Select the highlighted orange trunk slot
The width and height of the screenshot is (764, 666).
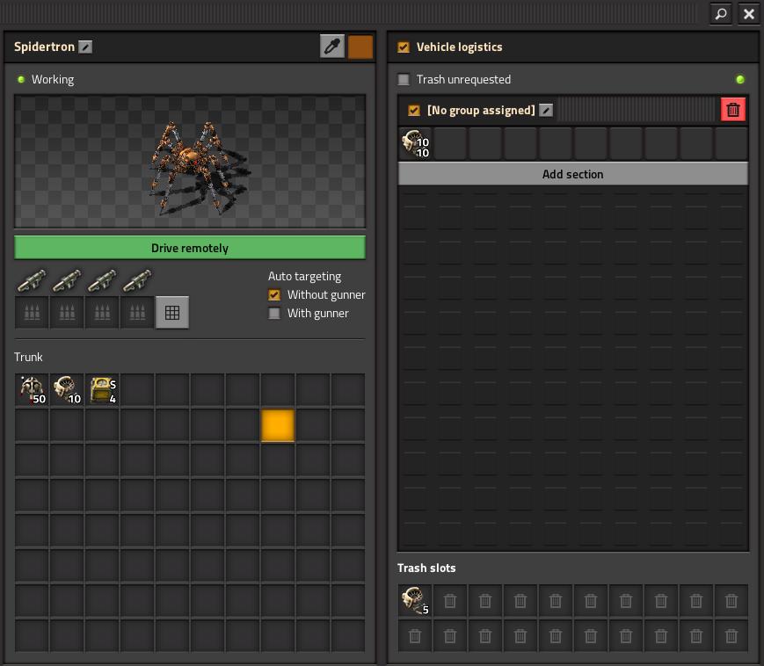278,425
